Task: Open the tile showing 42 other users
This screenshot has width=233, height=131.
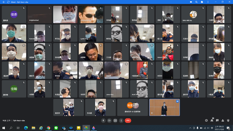Action: pos(132,107)
